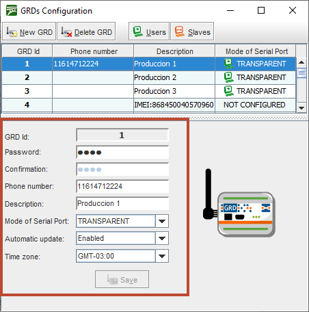Click the Phone number input field

point(122,186)
